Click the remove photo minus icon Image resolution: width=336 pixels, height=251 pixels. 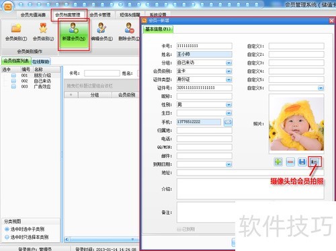click(290, 162)
